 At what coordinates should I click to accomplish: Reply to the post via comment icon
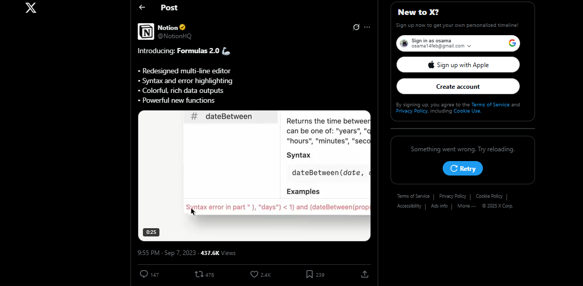tap(144, 275)
